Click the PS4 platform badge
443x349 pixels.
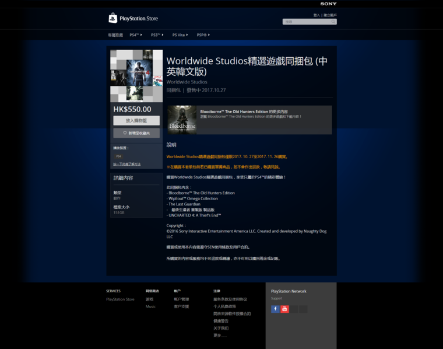(118, 156)
